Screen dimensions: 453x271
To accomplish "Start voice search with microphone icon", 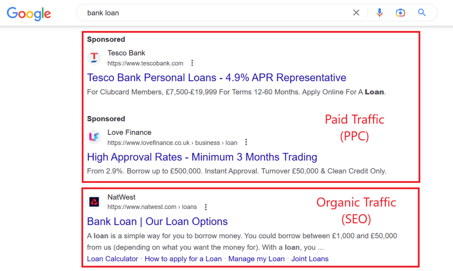I will [x=379, y=13].
